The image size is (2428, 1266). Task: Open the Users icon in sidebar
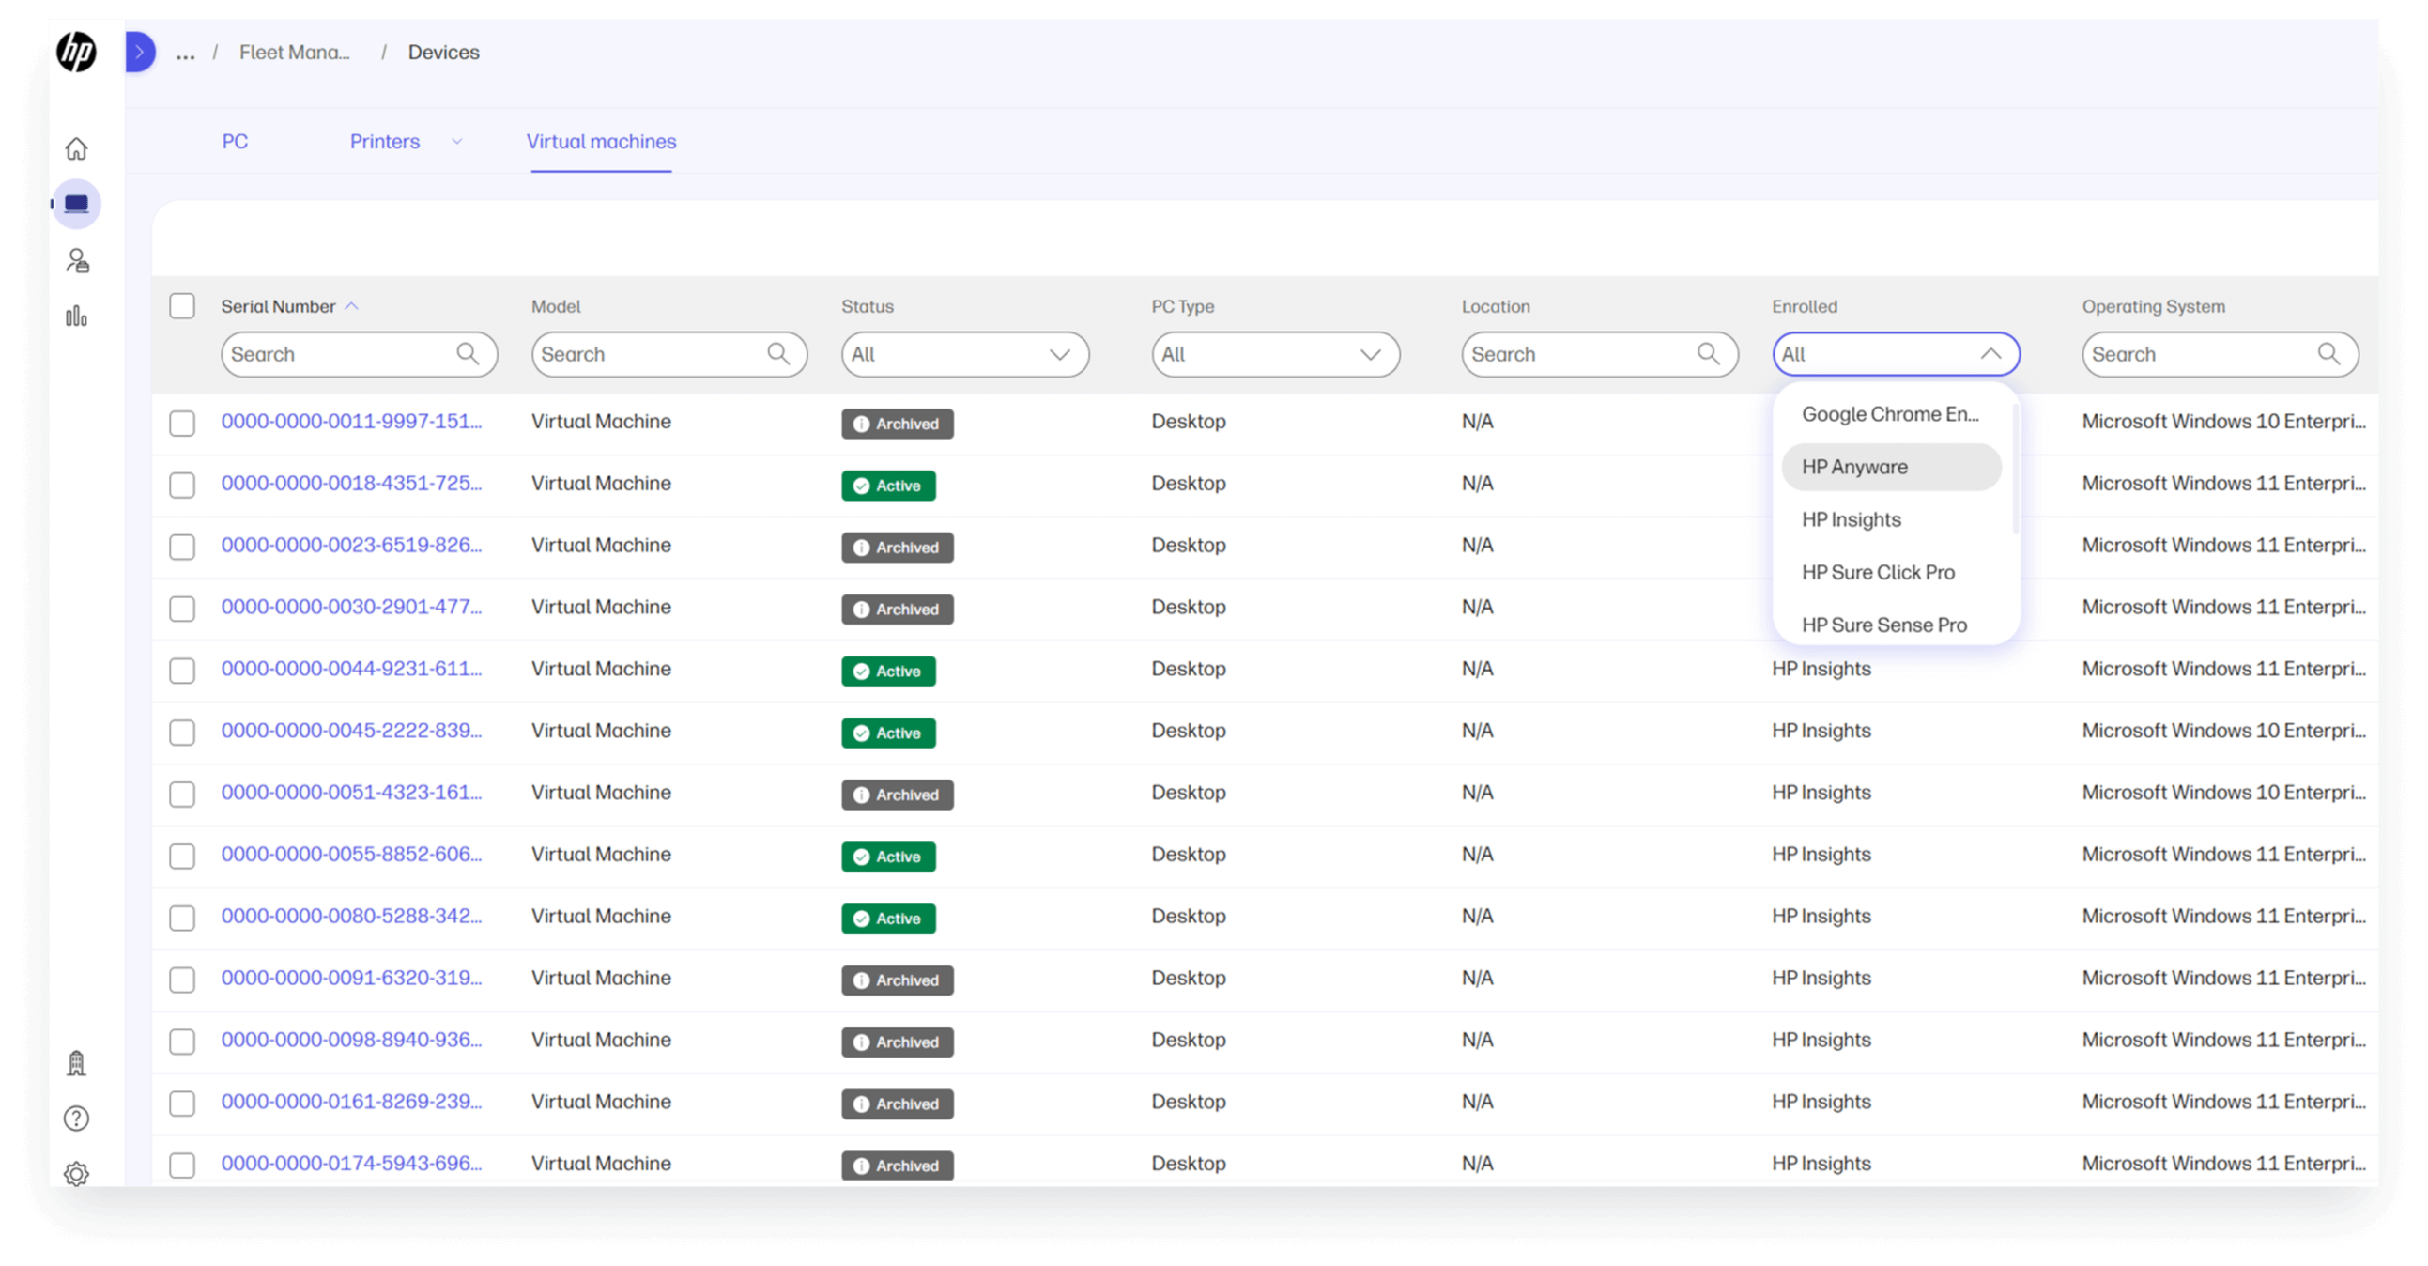pyautogui.click(x=76, y=260)
